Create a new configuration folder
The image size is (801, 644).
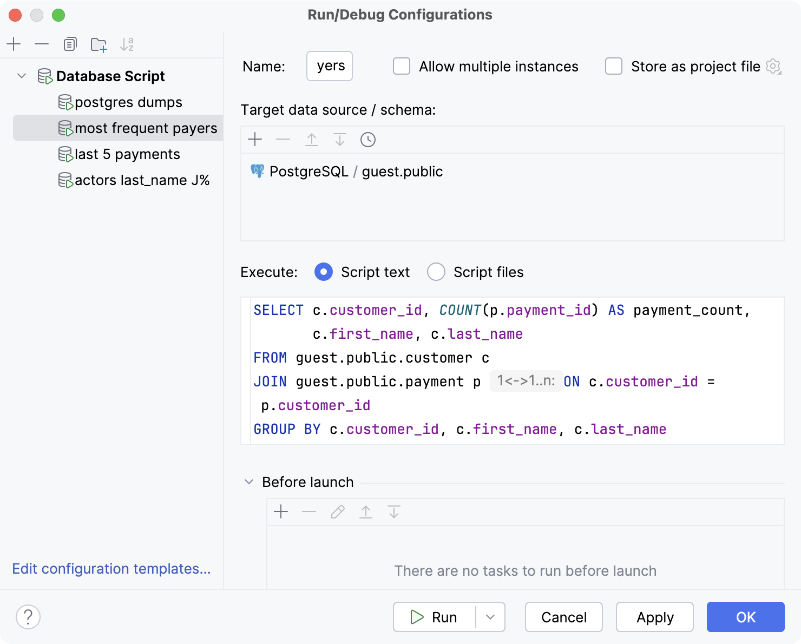[99, 44]
